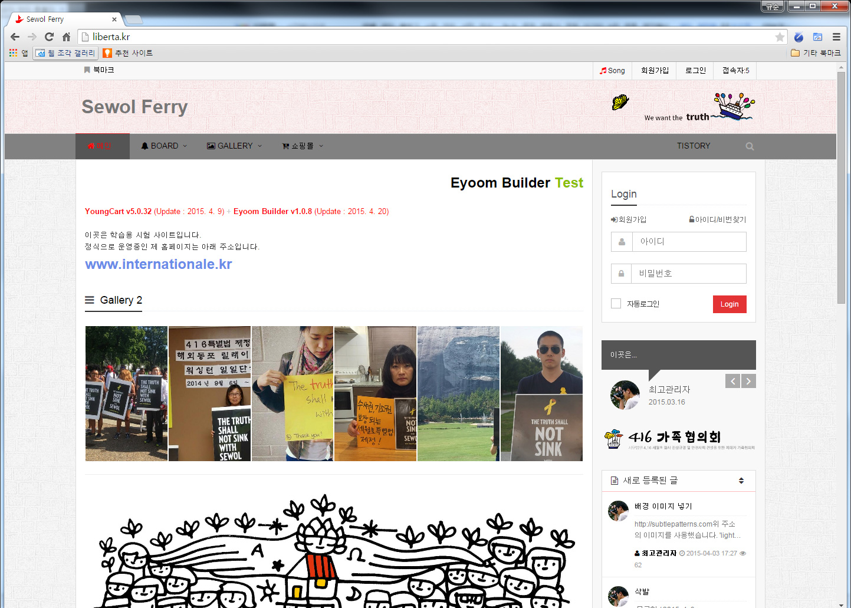Click the view-count eye icon beside 2015-04-03 17:27
The image size is (851, 608).
click(743, 553)
